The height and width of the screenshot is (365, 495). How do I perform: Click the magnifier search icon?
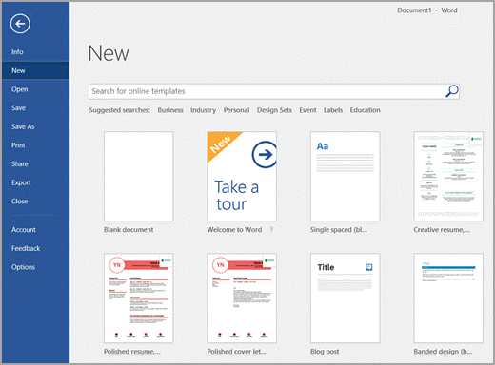click(x=452, y=91)
